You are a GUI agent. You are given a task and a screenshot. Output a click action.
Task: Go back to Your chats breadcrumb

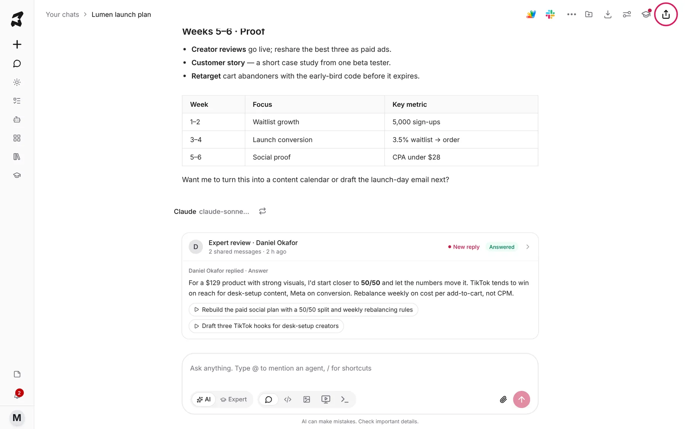click(63, 14)
